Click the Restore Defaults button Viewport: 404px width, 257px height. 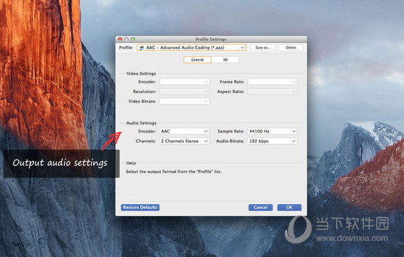140,207
